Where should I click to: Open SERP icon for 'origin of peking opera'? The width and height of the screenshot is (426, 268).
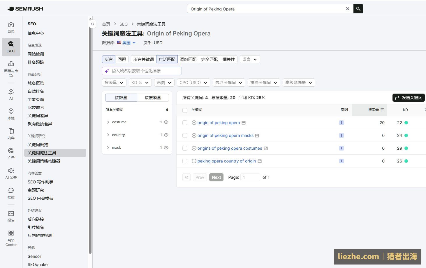(244, 123)
